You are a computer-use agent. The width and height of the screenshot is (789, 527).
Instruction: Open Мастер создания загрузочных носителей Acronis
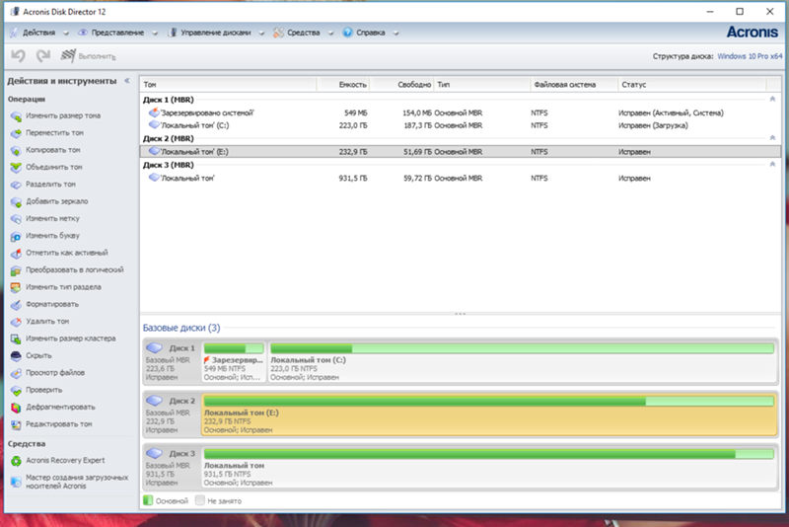click(x=69, y=482)
